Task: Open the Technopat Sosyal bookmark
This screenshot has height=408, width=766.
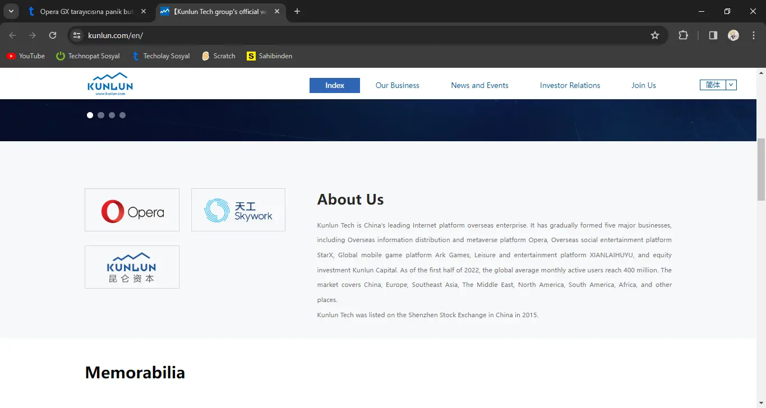Action: click(x=88, y=56)
